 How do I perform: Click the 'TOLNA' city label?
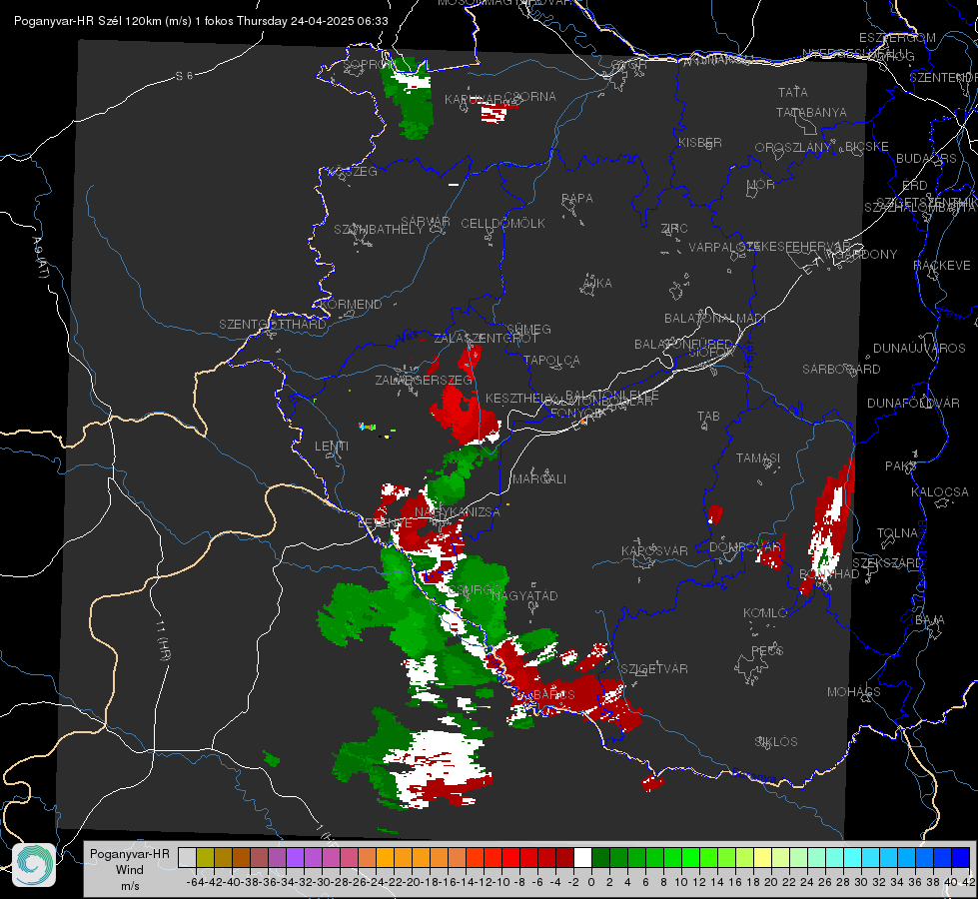point(897,532)
